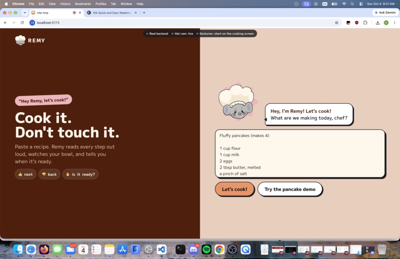Open the Trash in the Dock
400x259 pixels.
click(x=382, y=249)
